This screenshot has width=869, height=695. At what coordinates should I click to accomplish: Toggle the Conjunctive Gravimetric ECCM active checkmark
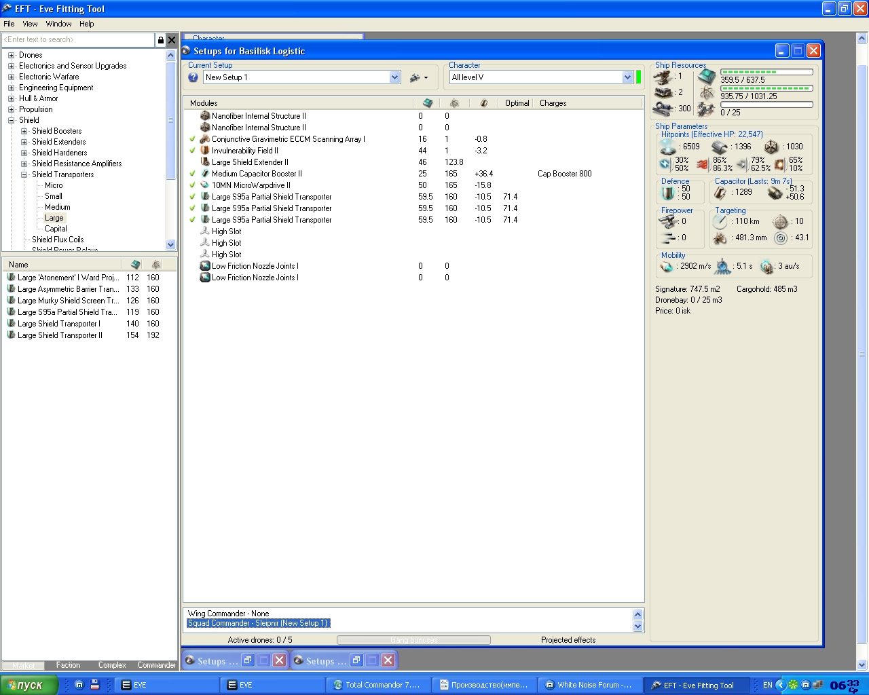click(x=193, y=139)
